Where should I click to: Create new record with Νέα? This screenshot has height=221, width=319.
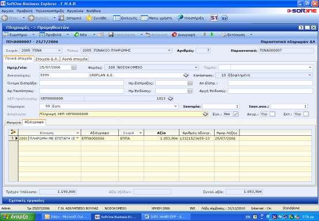[81, 35]
